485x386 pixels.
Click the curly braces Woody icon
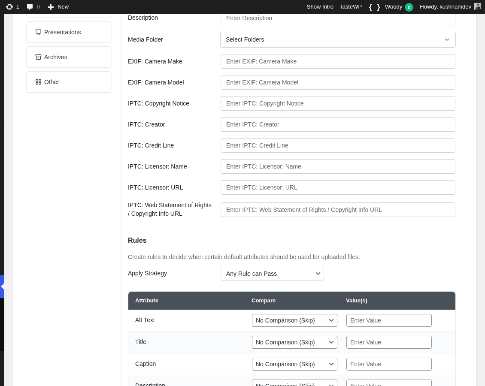374,7
